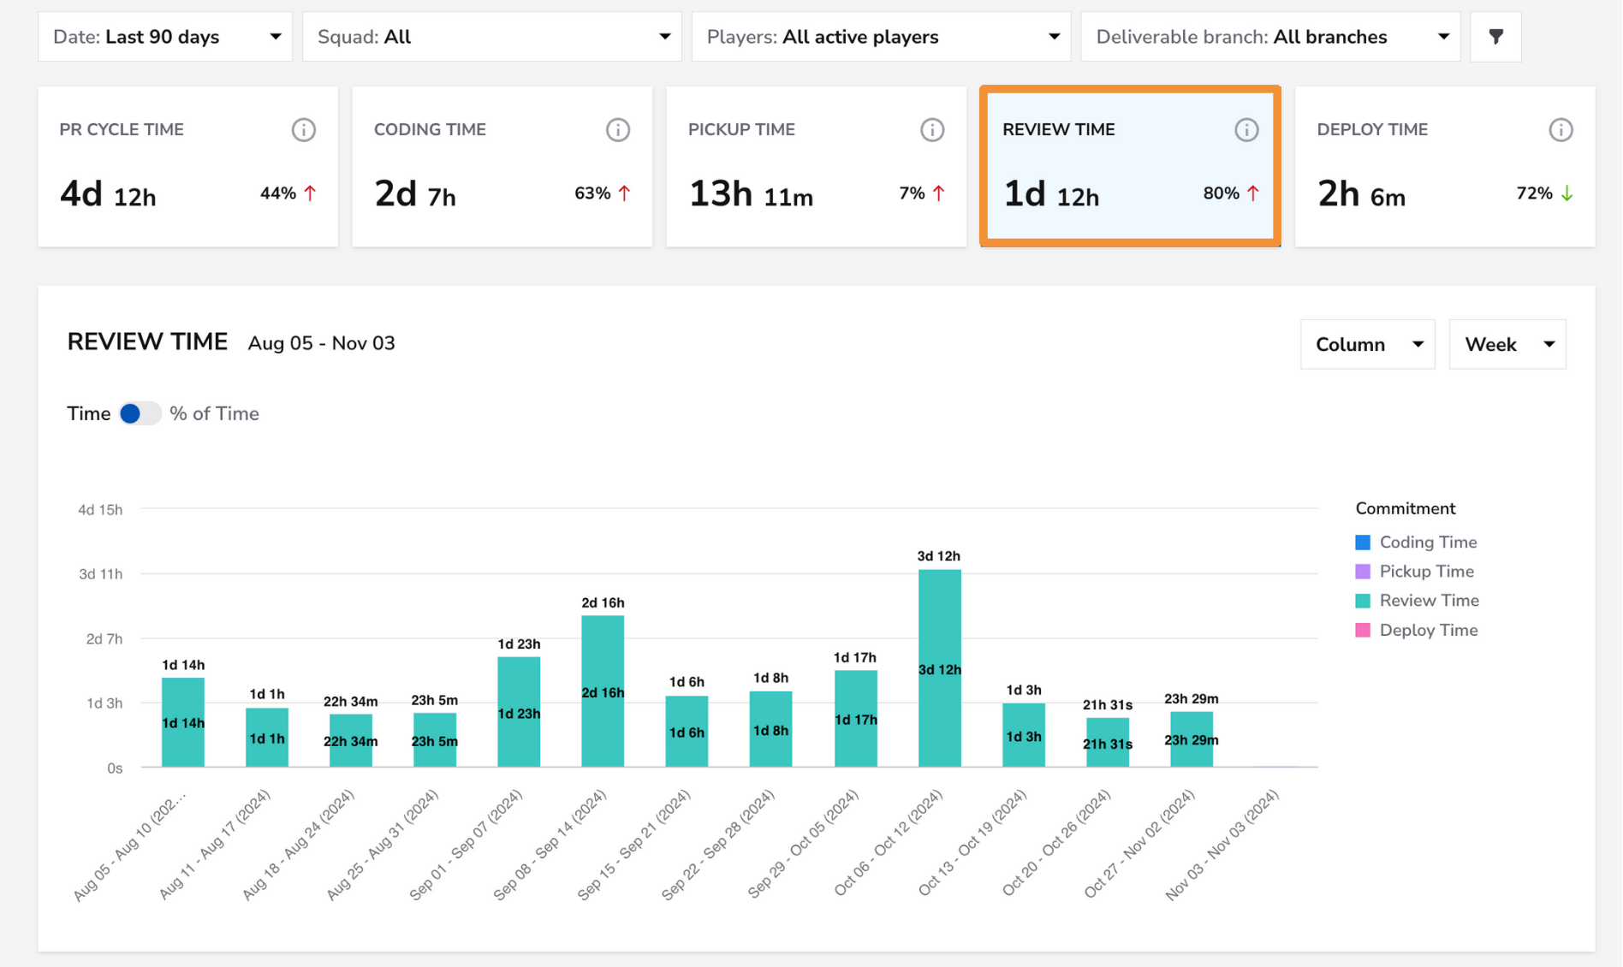Show info for Deploy Time
1623x967 pixels.
(1561, 130)
